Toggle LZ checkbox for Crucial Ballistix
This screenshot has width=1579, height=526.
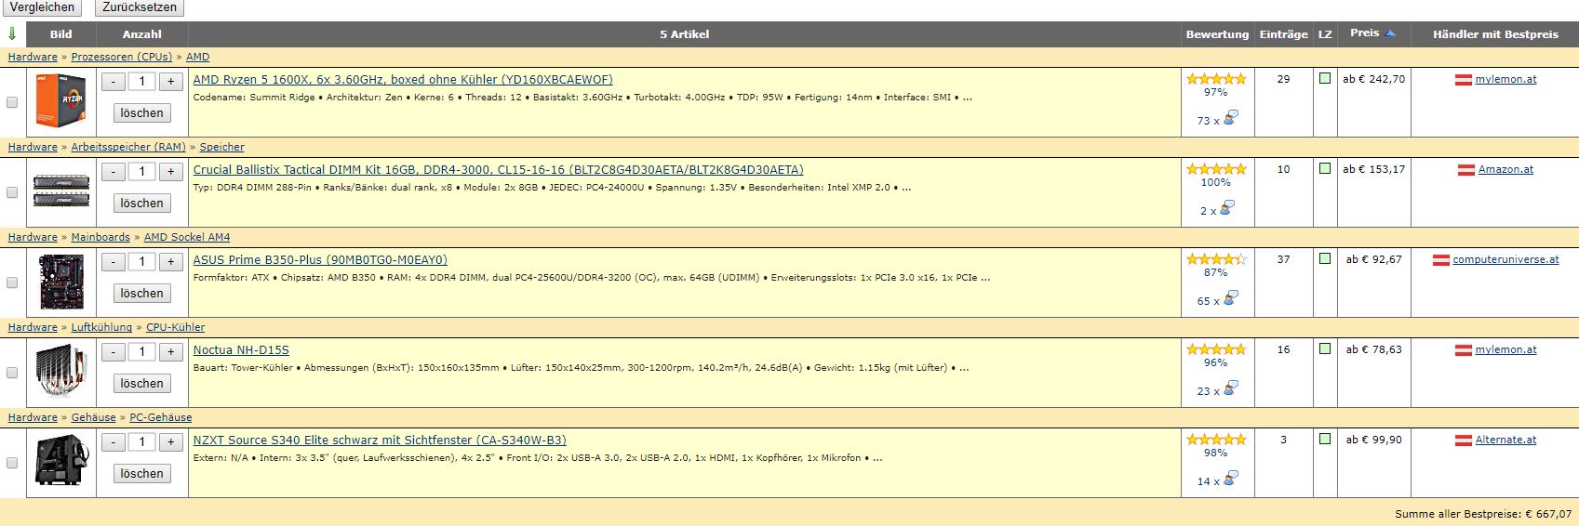click(1325, 168)
